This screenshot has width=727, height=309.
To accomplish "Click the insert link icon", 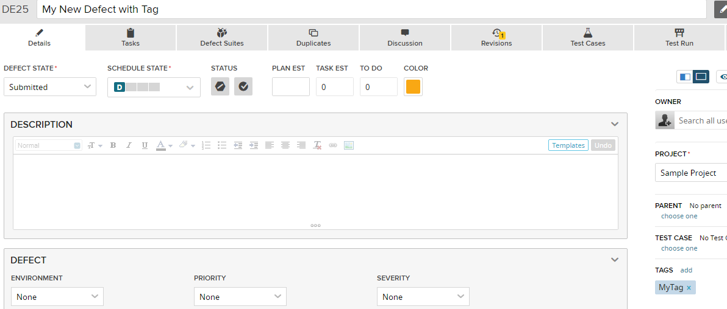I will point(333,145).
